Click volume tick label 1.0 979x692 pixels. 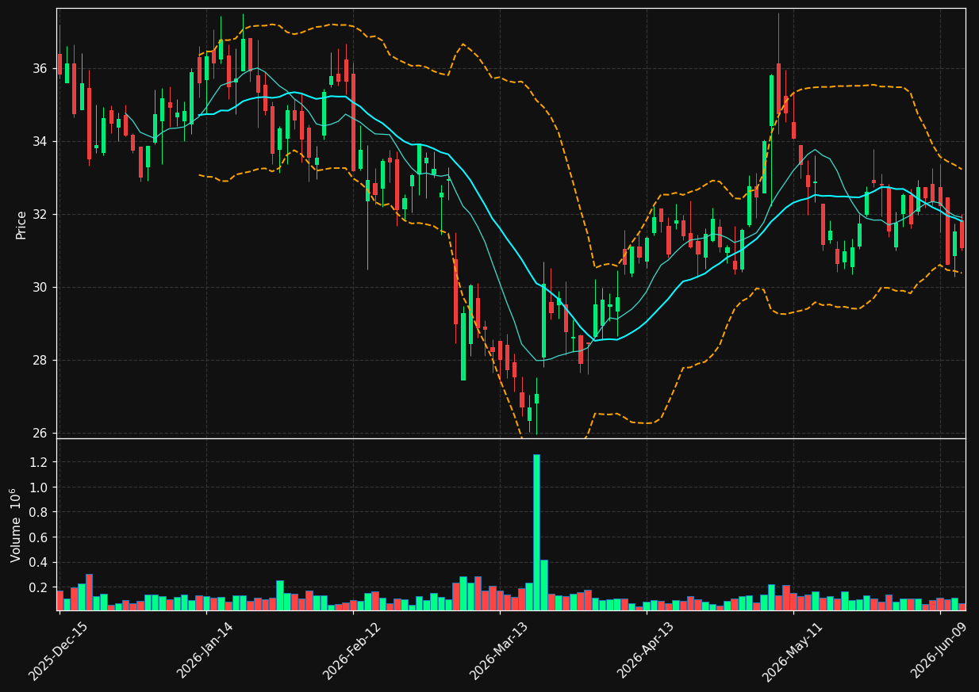(39, 487)
